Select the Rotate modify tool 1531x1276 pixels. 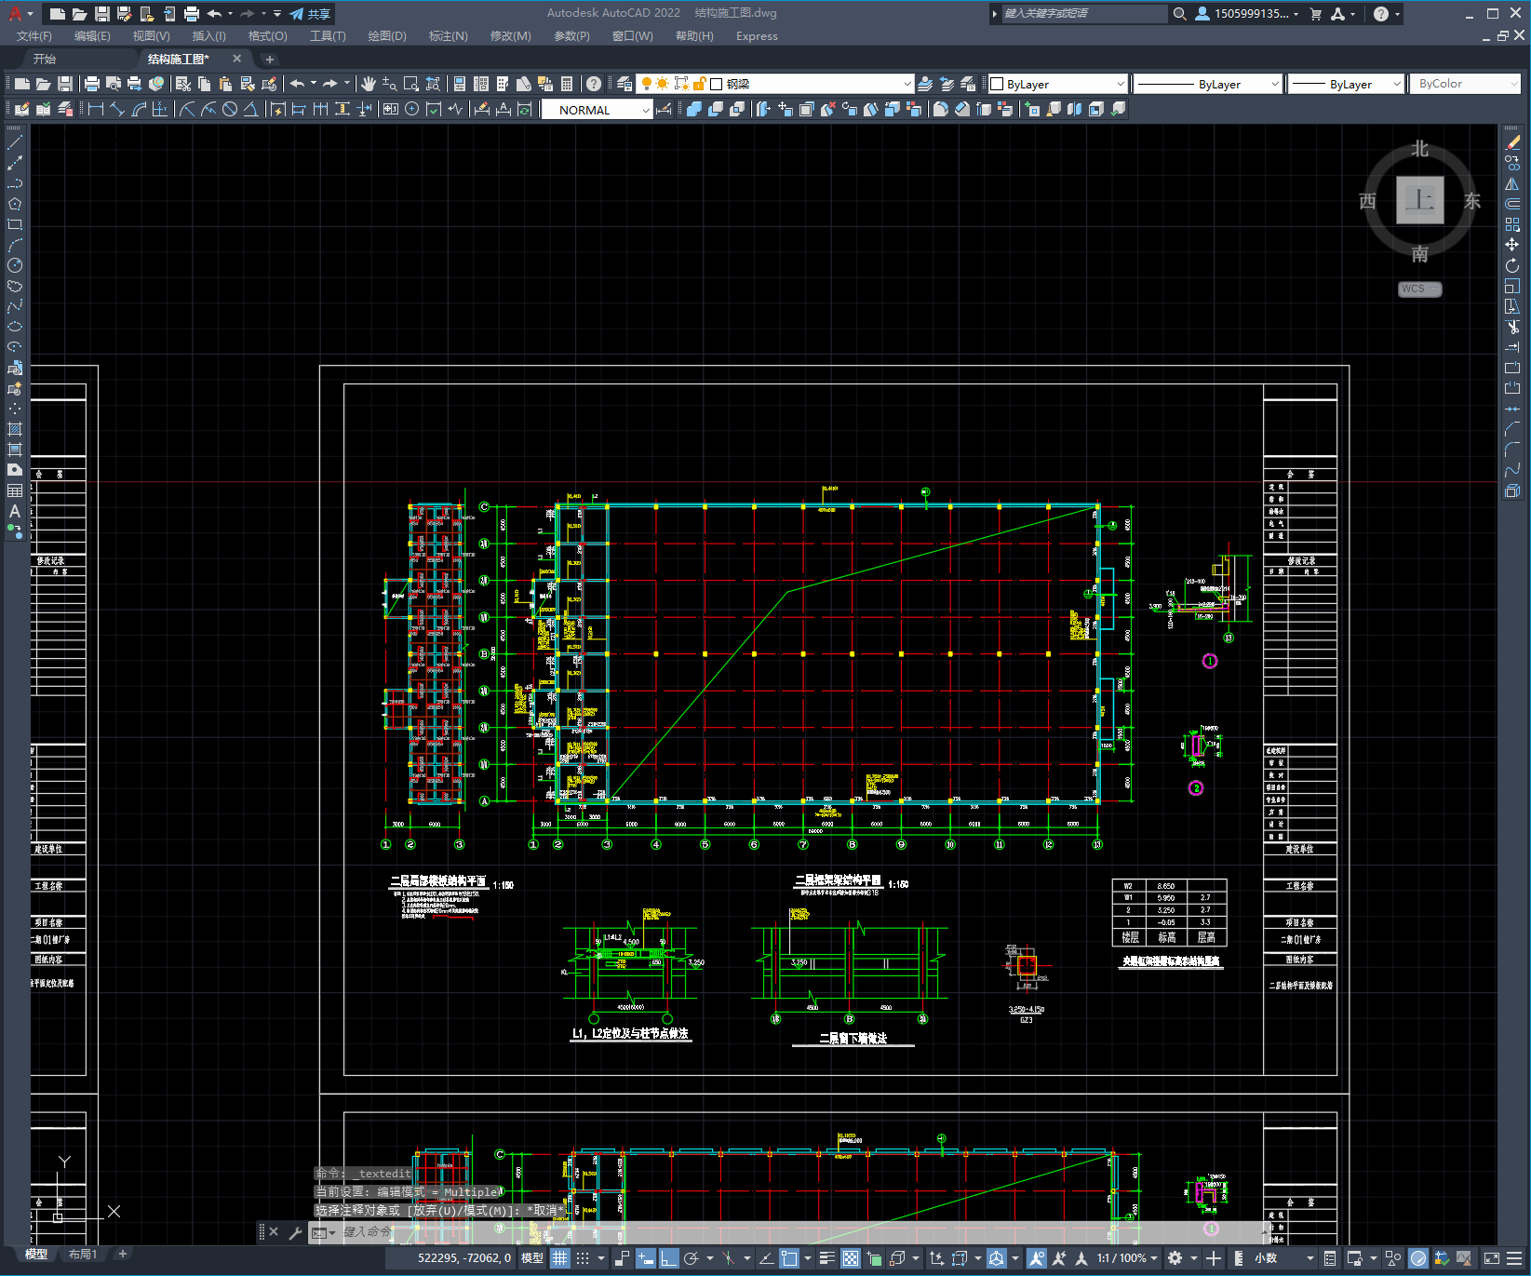click(1512, 265)
